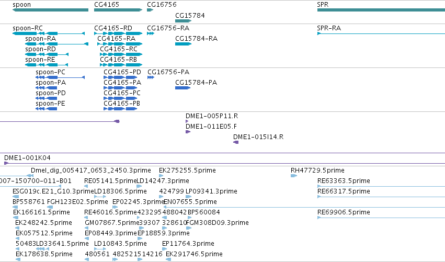Select the CG16756-RA transcript label
Image resolution: width=445 pixels, height=262 pixels.
(168, 28)
